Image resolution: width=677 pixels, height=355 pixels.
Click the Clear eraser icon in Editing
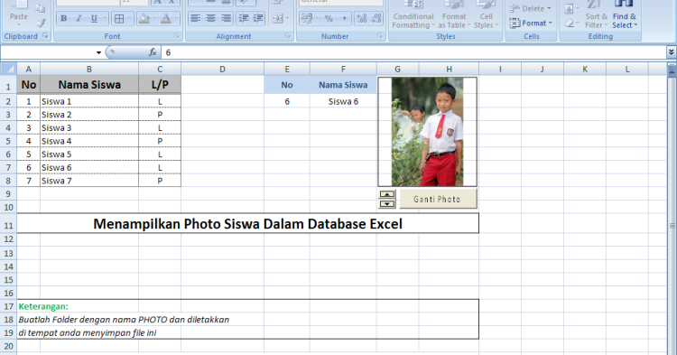[x=570, y=23]
